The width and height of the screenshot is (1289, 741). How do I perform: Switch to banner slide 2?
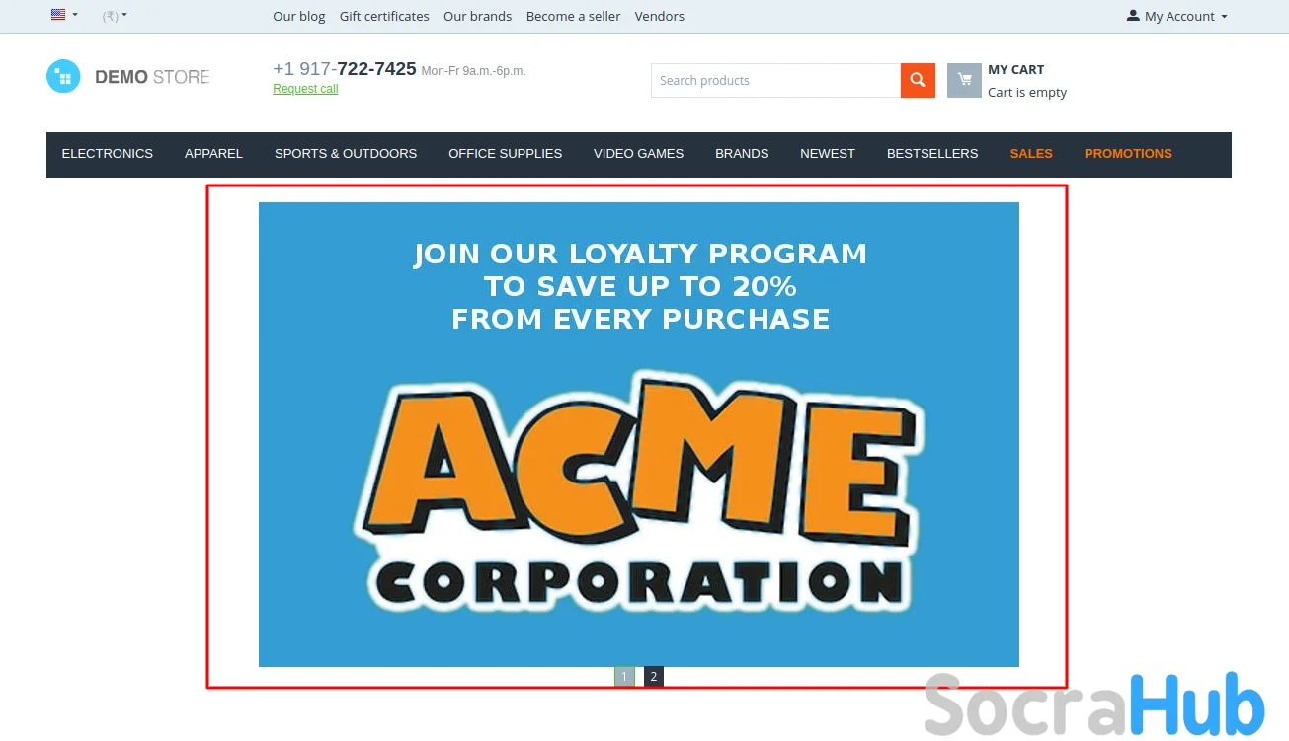click(654, 677)
